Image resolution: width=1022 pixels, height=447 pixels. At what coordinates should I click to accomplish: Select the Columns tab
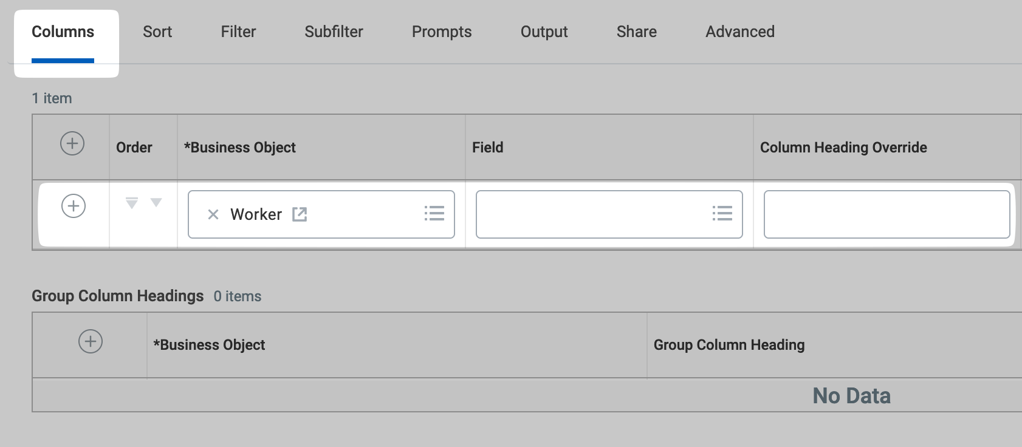tap(63, 32)
